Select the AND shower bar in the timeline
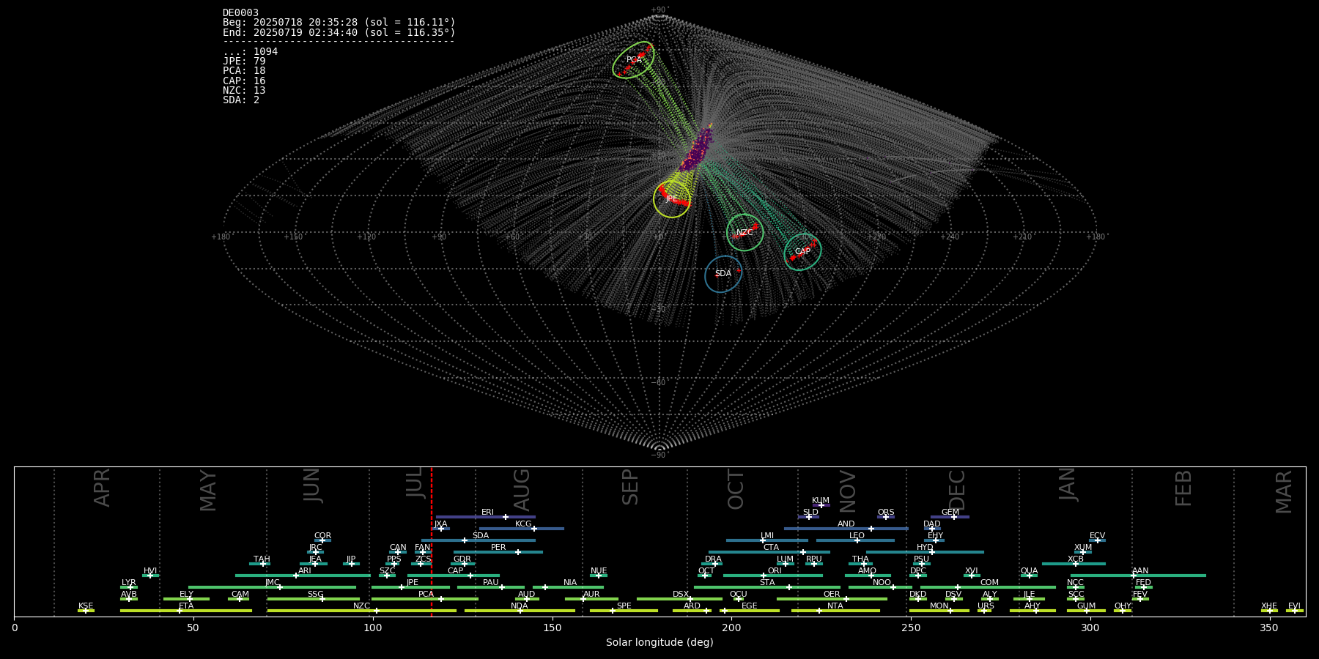The width and height of the screenshot is (1319, 659). pos(846,529)
